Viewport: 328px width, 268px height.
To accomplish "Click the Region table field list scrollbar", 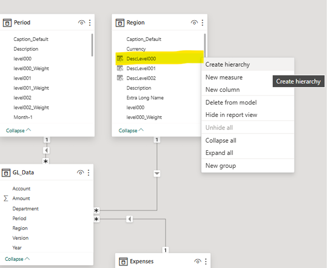I will click(205, 45).
